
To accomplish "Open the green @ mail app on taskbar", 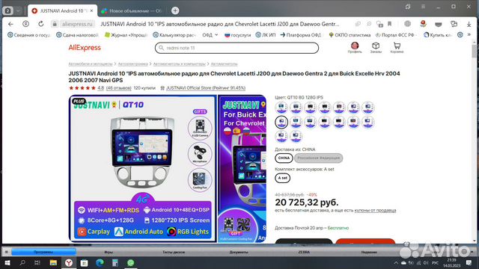I will (131, 262).
